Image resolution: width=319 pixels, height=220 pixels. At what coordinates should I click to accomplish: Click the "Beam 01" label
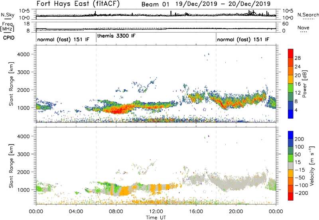tap(155, 4)
